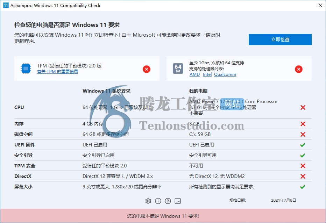Click the 至少 1Ghz, 双核和 64 位支持 text

click(x=217, y=63)
